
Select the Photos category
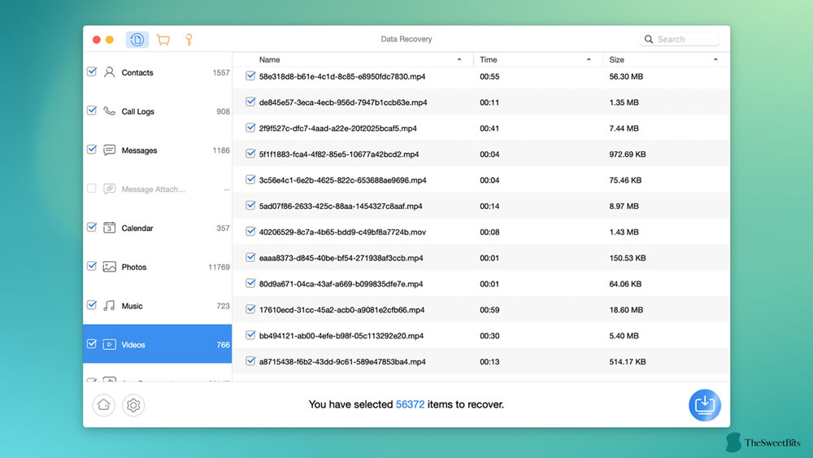pyautogui.click(x=158, y=267)
